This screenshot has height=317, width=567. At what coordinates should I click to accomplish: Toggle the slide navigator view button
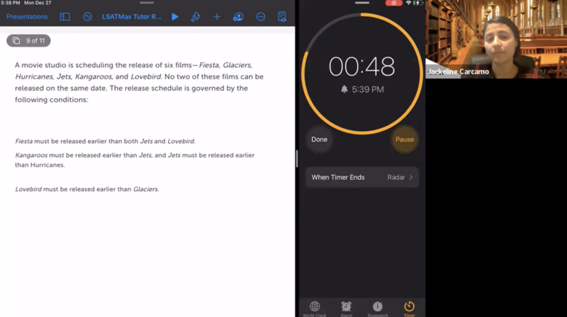click(64, 16)
